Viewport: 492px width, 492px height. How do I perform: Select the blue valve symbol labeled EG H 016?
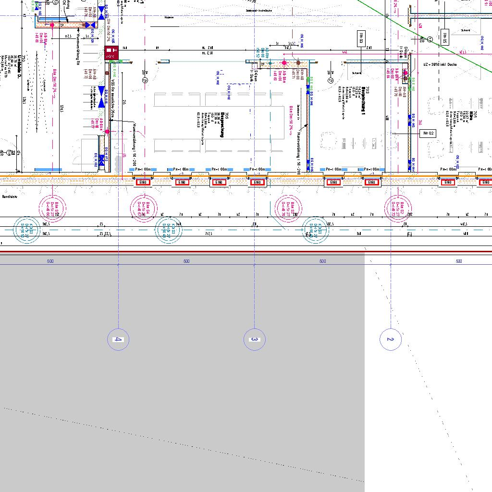pyautogui.click(x=101, y=97)
